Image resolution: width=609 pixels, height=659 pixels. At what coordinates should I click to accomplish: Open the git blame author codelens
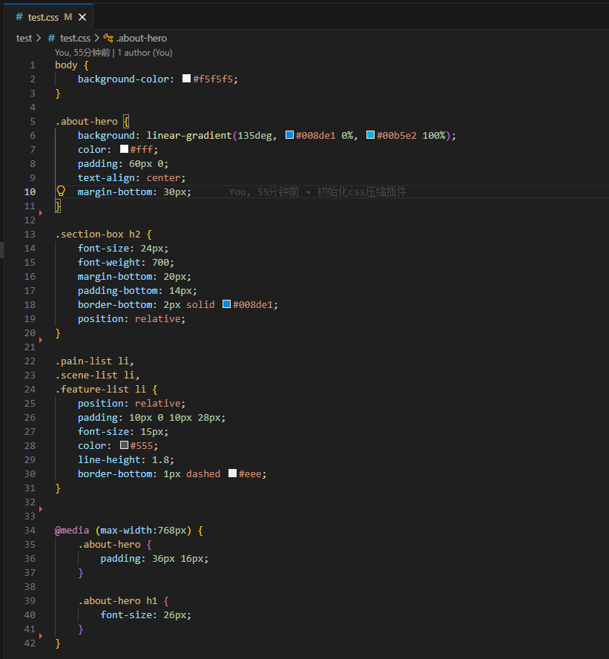click(113, 53)
